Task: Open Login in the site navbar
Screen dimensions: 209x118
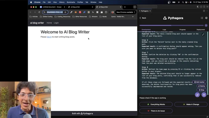Action: click(56, 23)
